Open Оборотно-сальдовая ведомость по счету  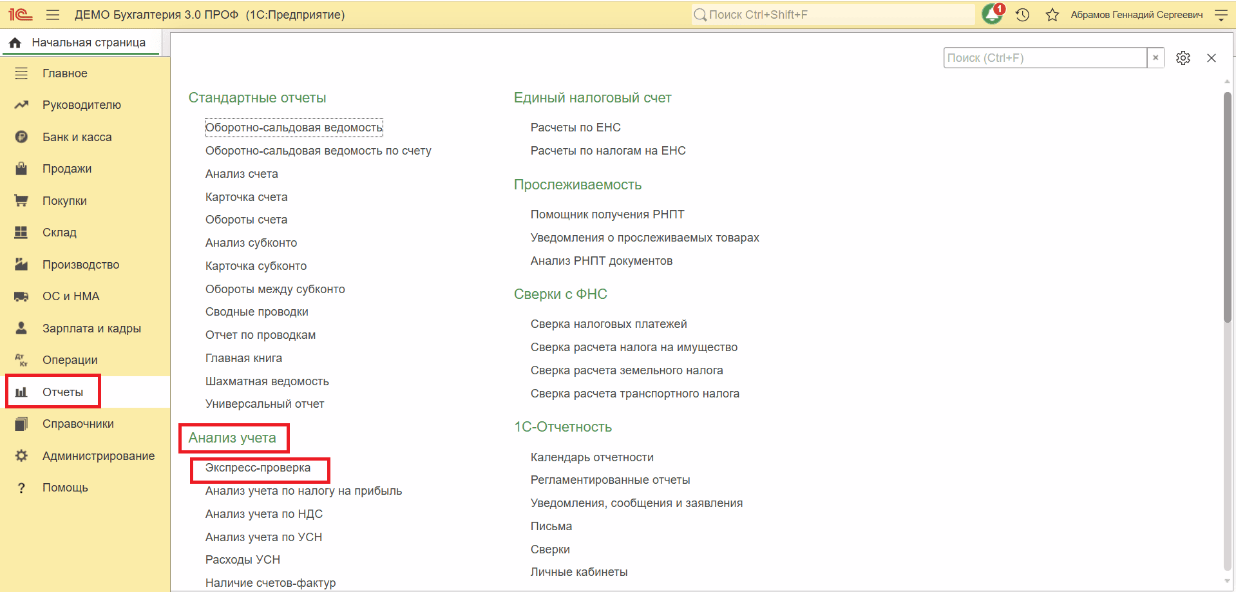(x=318, y=151)
